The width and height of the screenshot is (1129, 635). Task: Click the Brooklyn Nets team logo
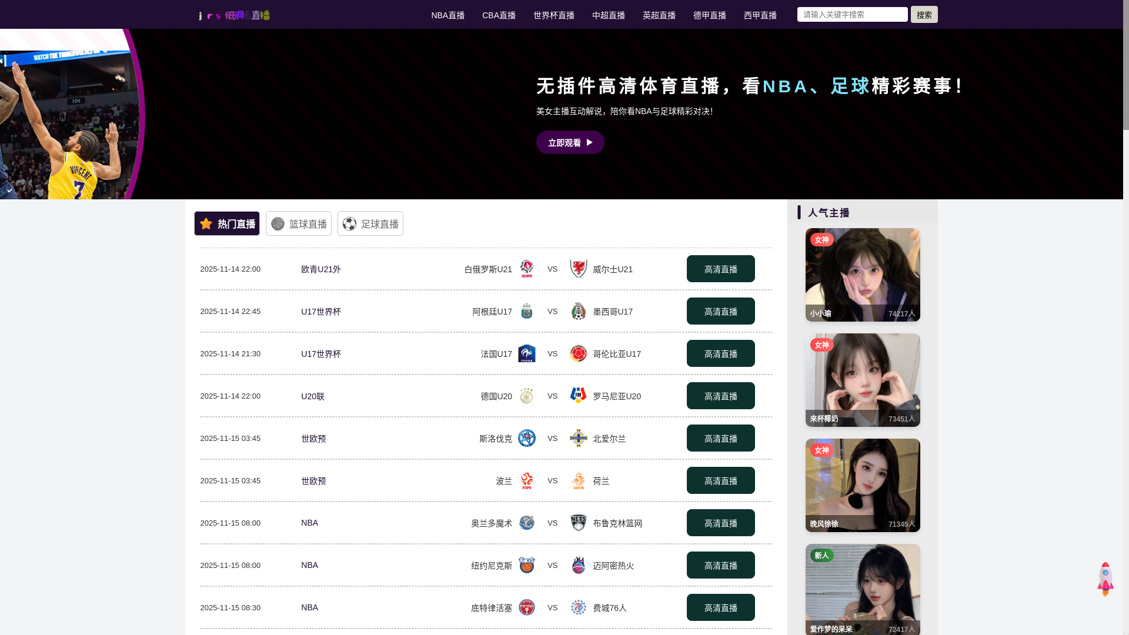pos(579,523)
